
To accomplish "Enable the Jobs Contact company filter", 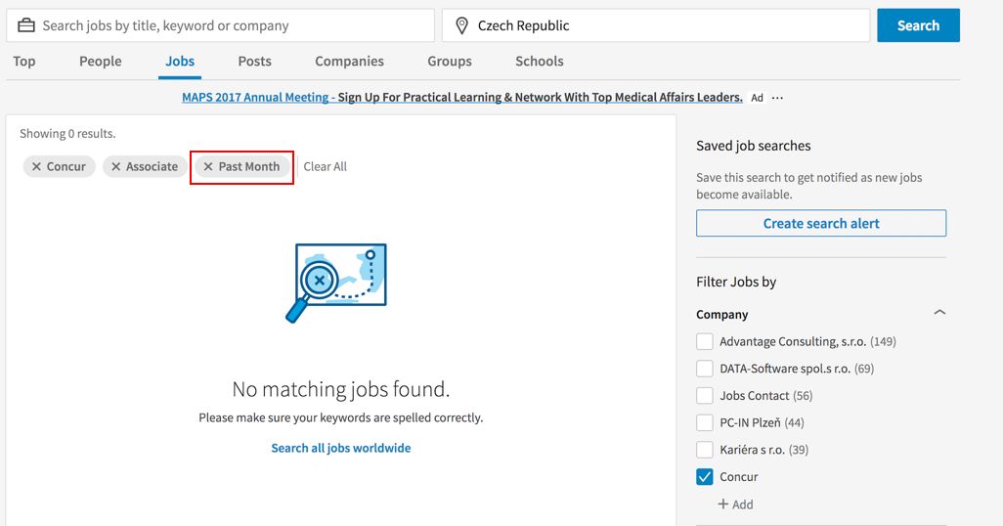I will coord(705,396).
